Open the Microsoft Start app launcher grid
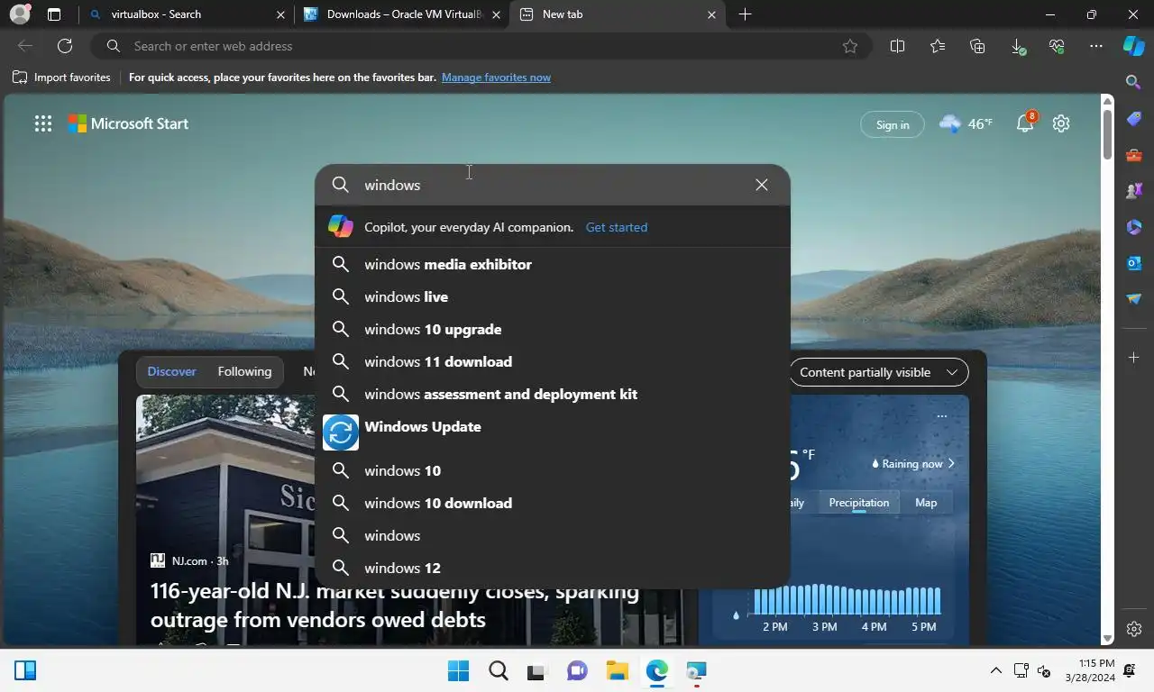The width and height of the screenshot is (1154, 692). (x=43, y=124)
